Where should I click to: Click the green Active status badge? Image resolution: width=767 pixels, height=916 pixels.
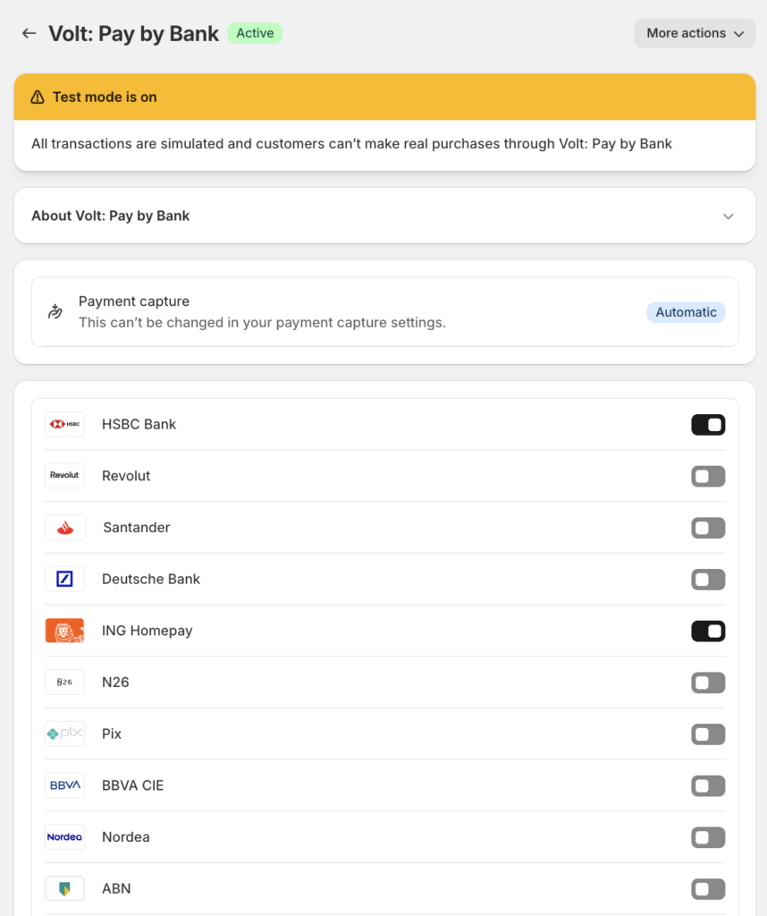[x=255, y=33]
